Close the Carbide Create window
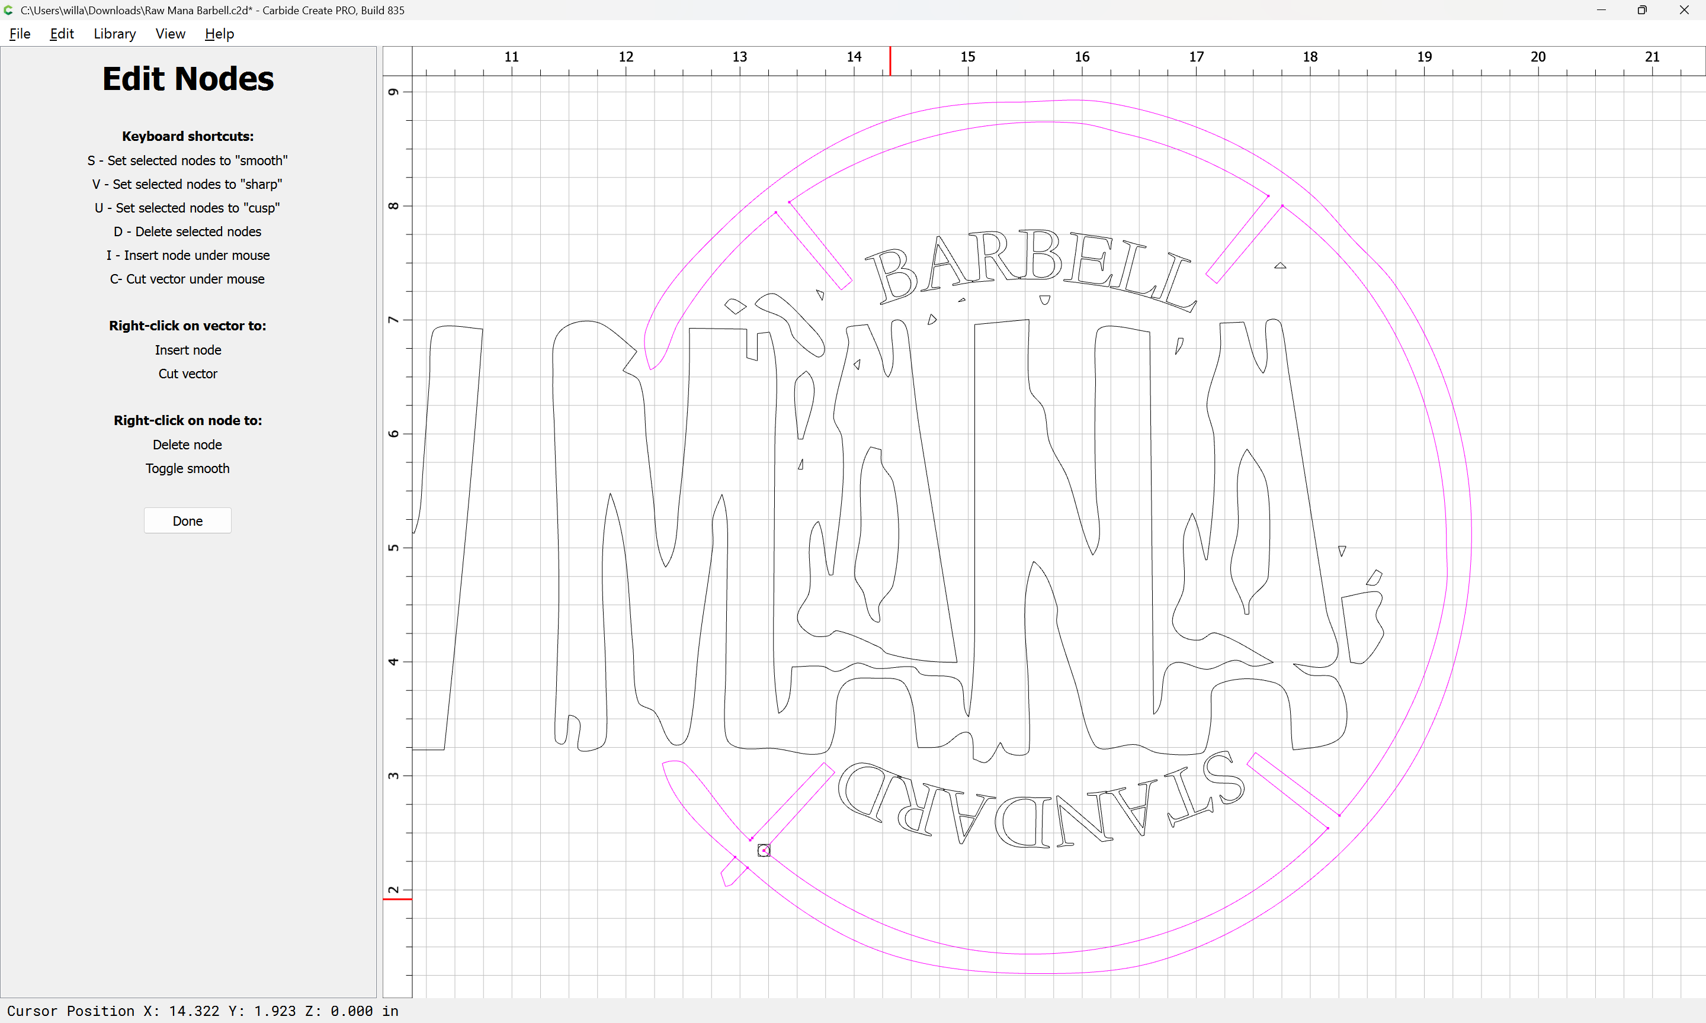Screen dimensions: 1706x1023 (1684, 10)
